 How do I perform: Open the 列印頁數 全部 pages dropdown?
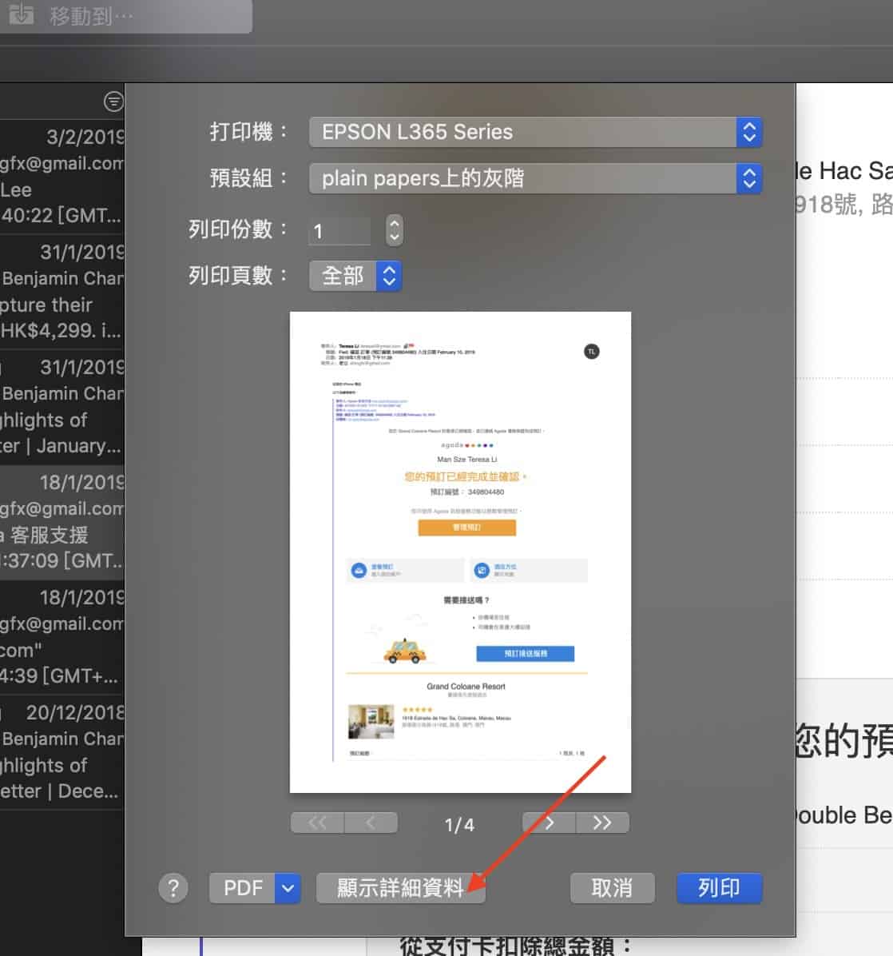click(355, 277)
